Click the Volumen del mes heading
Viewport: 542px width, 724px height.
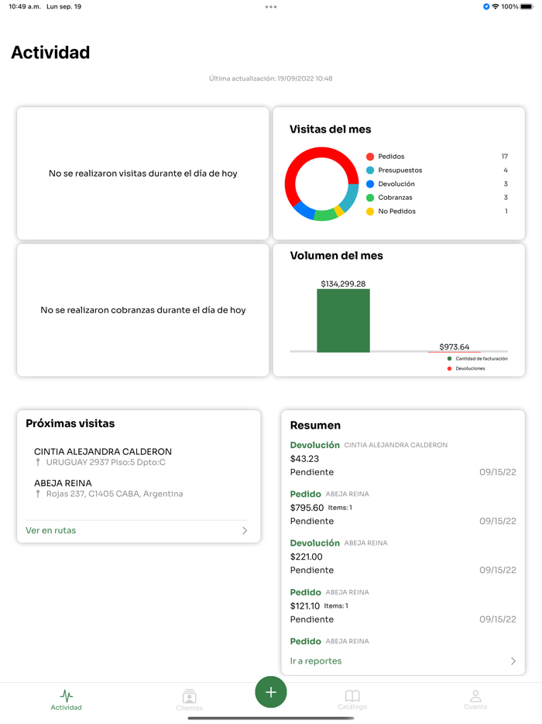(336, 255)
